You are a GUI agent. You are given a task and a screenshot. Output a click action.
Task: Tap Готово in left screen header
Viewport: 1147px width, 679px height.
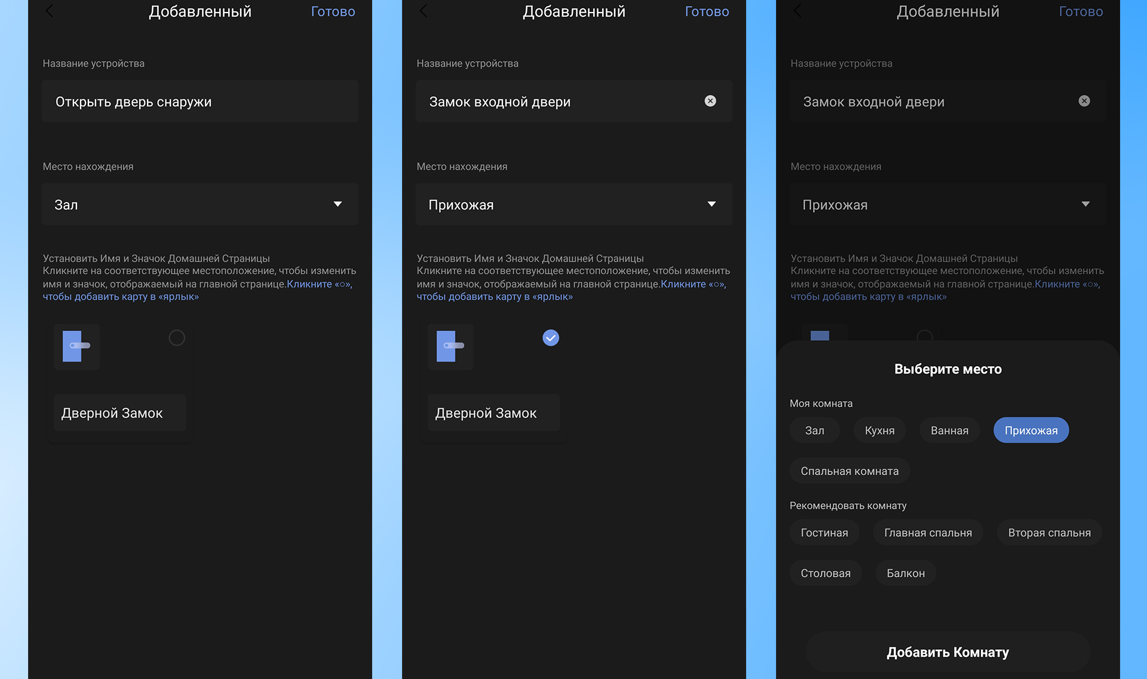(333, 11)
